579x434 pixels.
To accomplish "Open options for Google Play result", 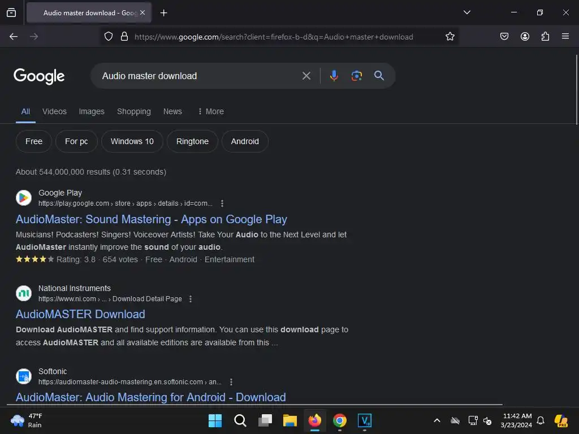I will point(222,203).
